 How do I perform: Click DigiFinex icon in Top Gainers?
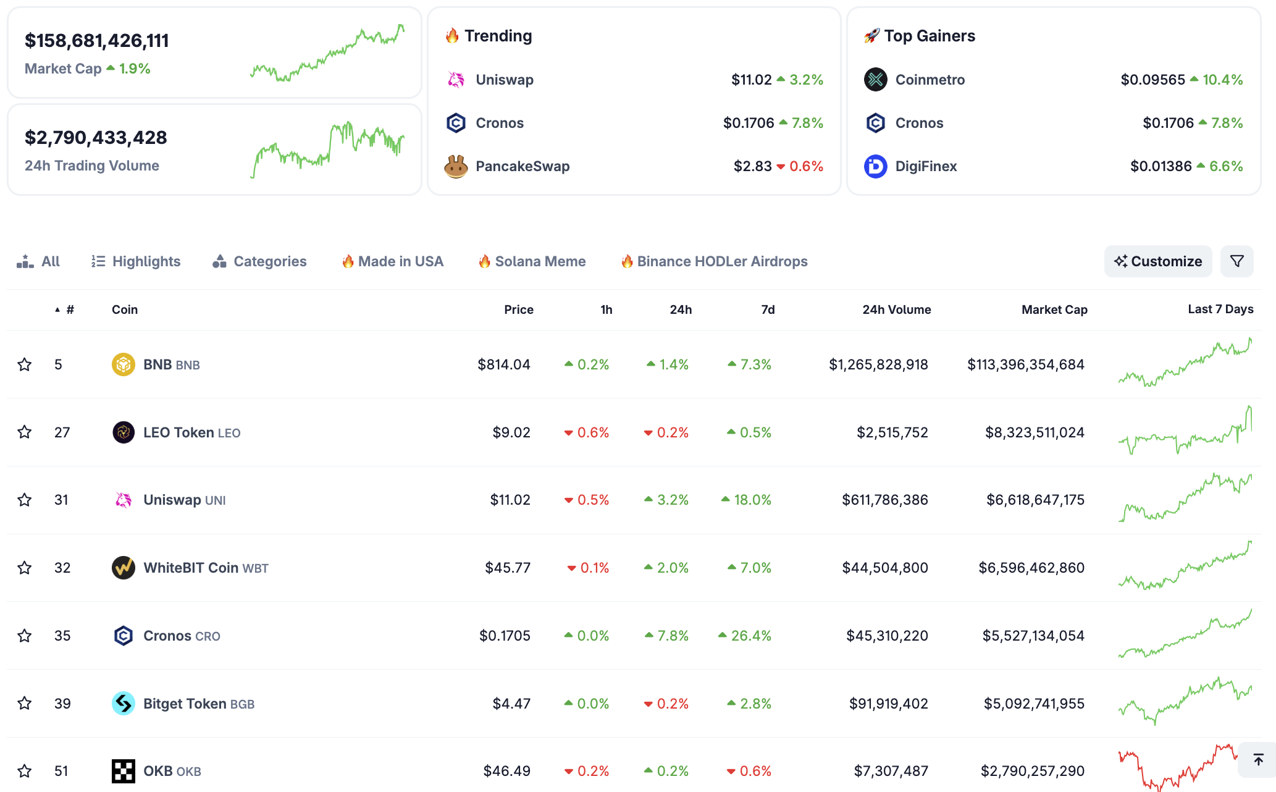[x=876, y=166]
